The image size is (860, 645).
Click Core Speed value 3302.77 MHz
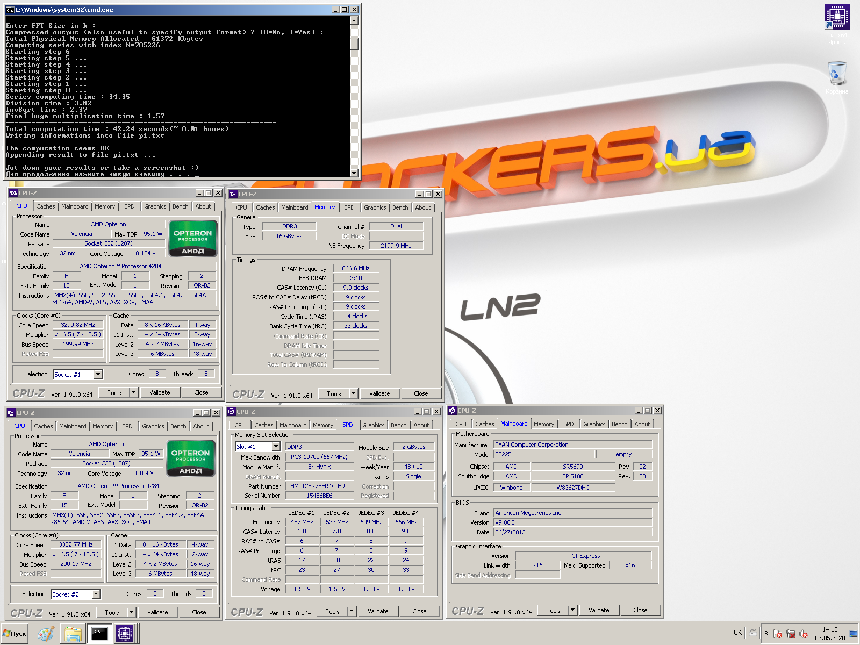[x=76, y=544]
